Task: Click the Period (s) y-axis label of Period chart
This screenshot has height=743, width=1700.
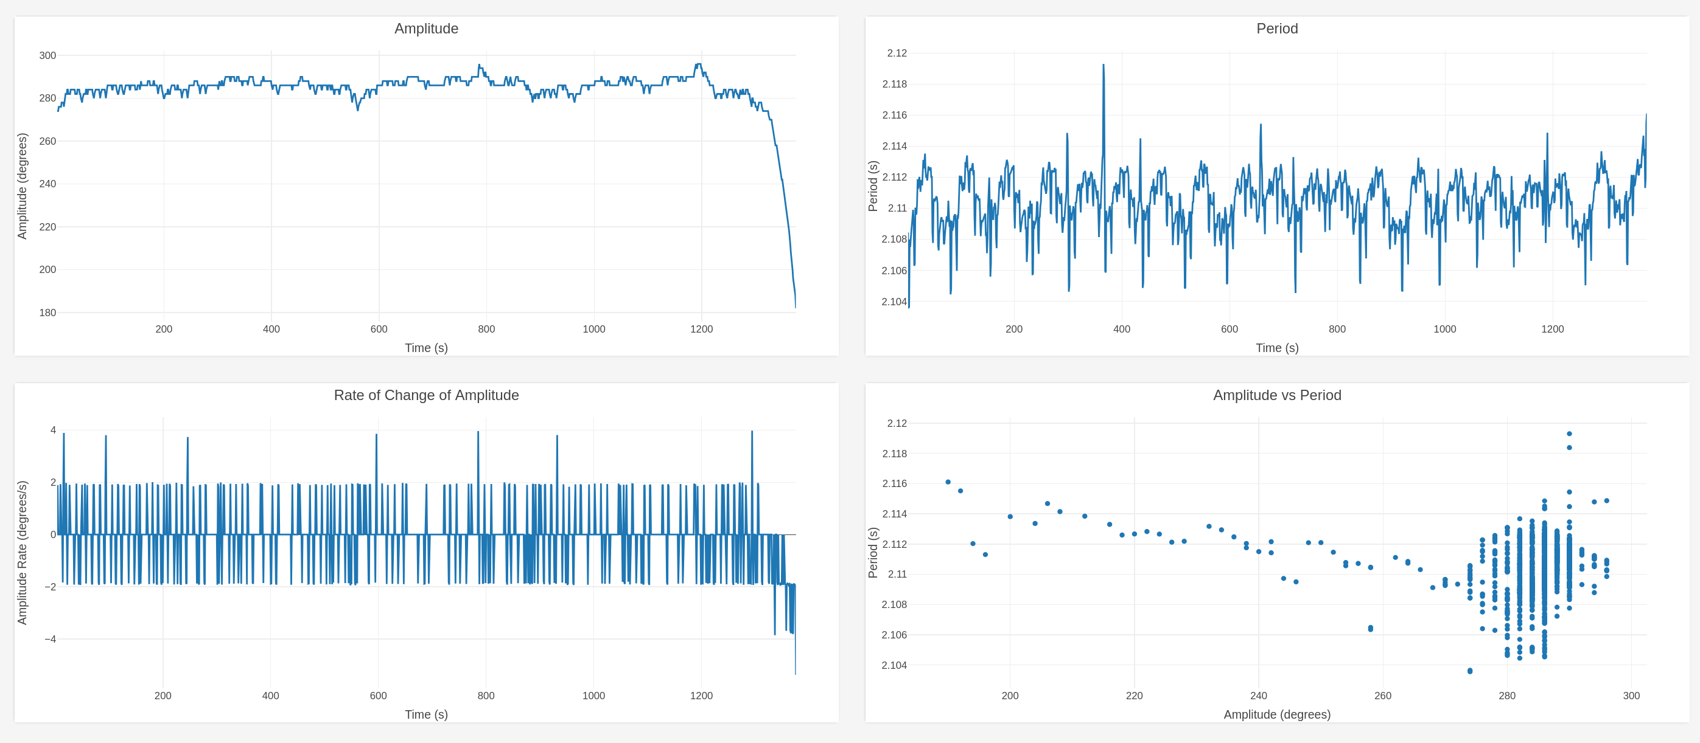Action: point(872,186)
